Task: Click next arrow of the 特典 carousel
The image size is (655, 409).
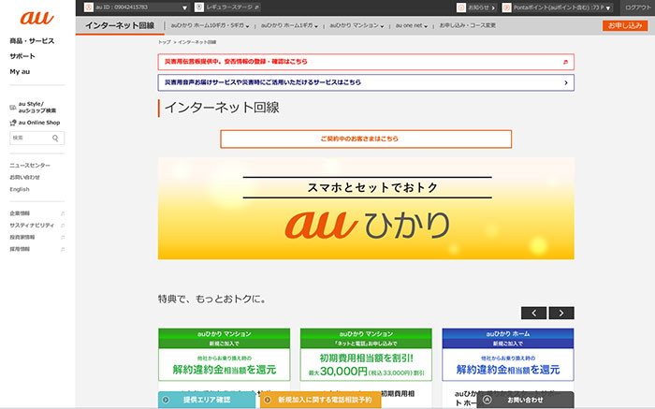Action: [561, 313]
